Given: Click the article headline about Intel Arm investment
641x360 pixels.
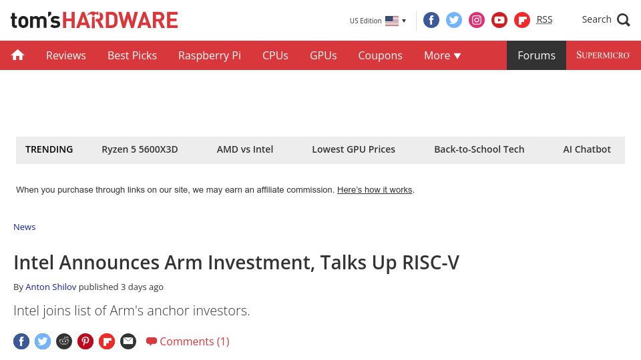Looking at the screenshot, I should tap(236, 263).
